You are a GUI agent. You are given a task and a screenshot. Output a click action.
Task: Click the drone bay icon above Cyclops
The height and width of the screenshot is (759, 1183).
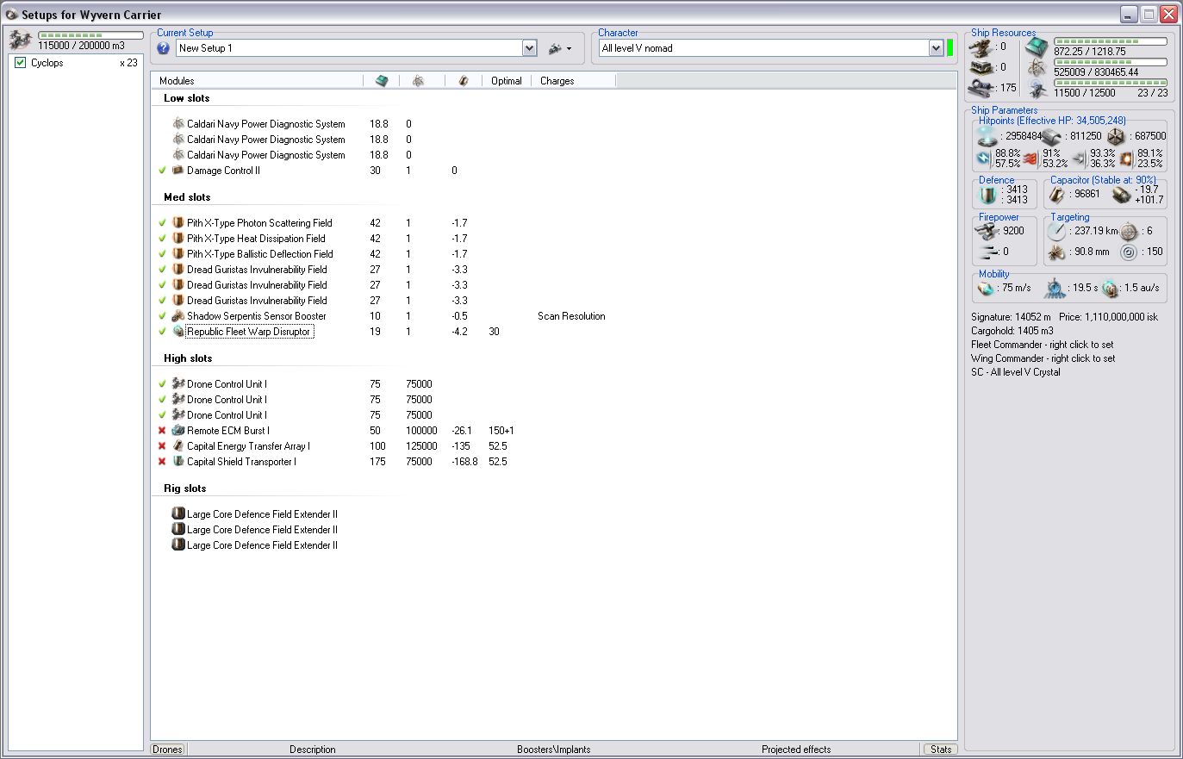[x=21, y=40]
